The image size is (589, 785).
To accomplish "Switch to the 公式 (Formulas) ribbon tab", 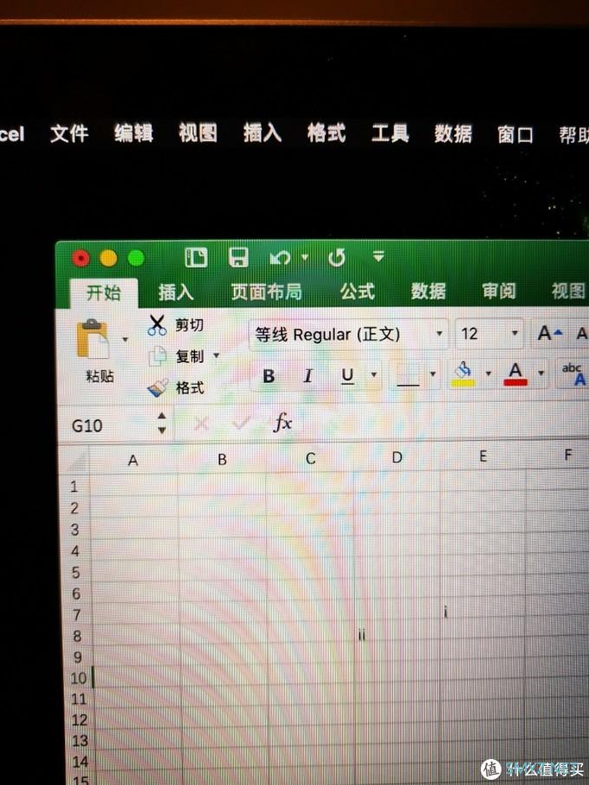I will 358,291.
